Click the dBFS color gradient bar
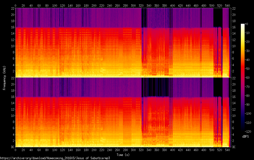The image size is (254, 160). [x=243, y=78]
